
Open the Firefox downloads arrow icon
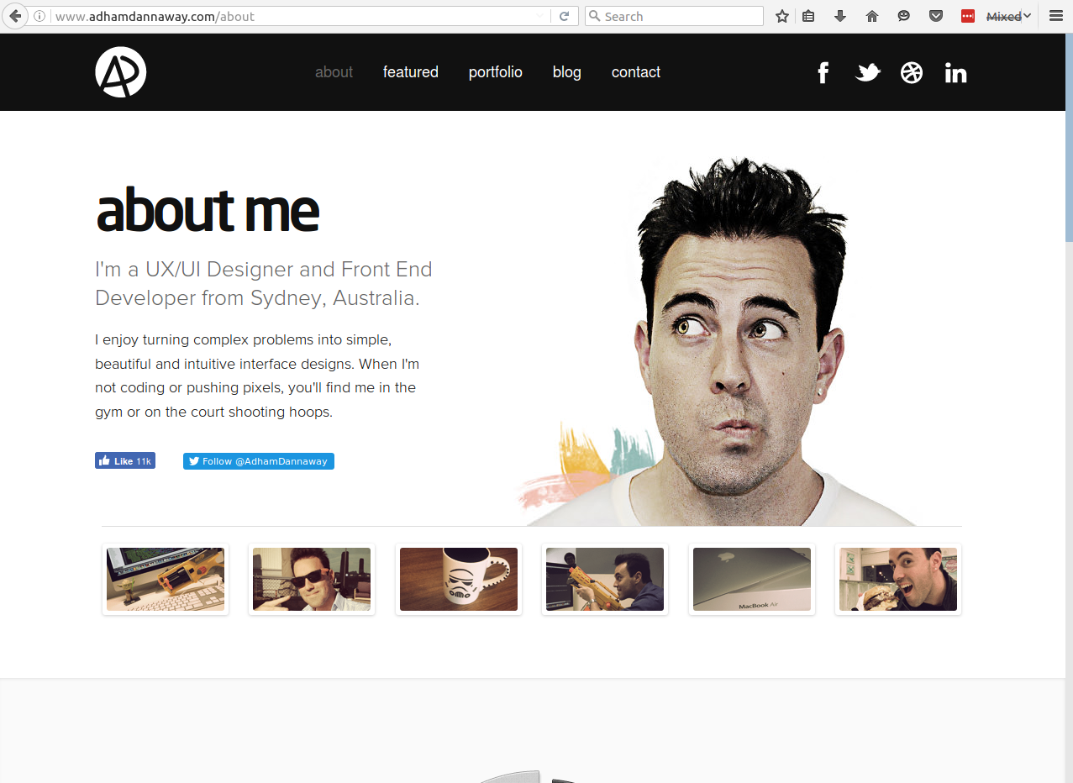pyautogui.click(x=839, y=16)
